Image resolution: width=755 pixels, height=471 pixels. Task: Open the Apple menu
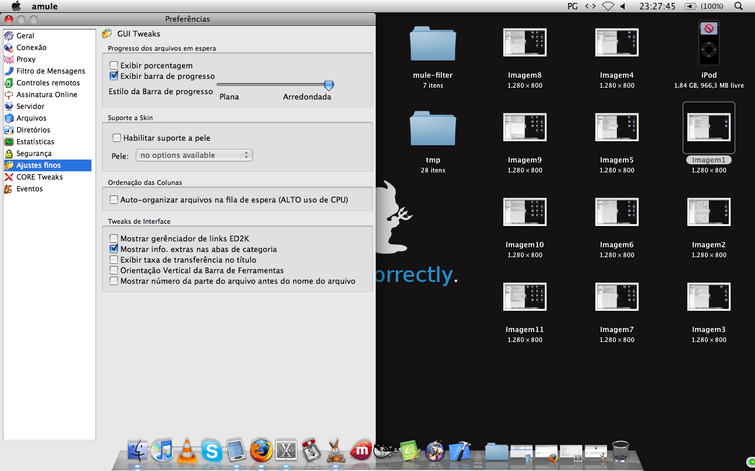coord(16,6)
